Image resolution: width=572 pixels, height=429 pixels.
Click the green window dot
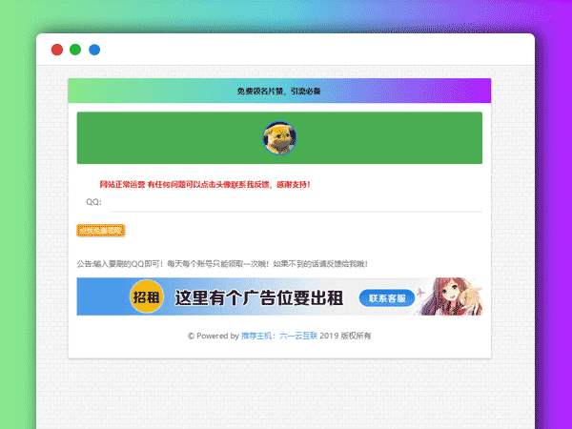tap(75, 50)
